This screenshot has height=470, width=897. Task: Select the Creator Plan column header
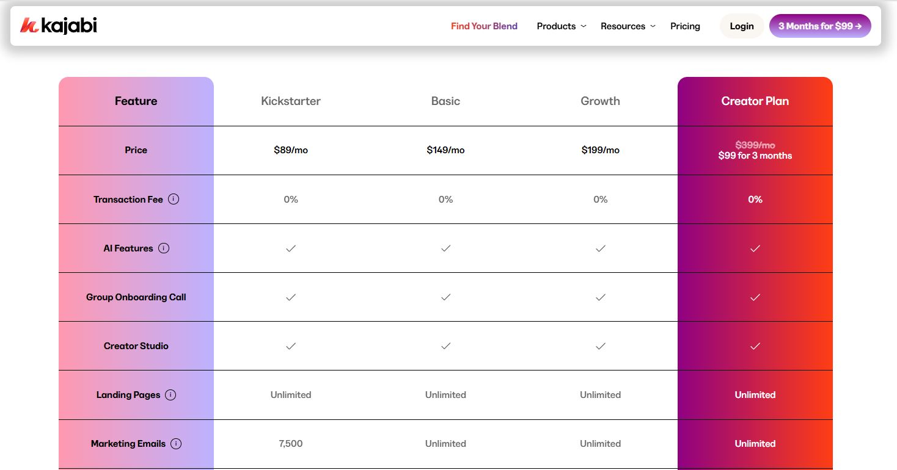755,101
